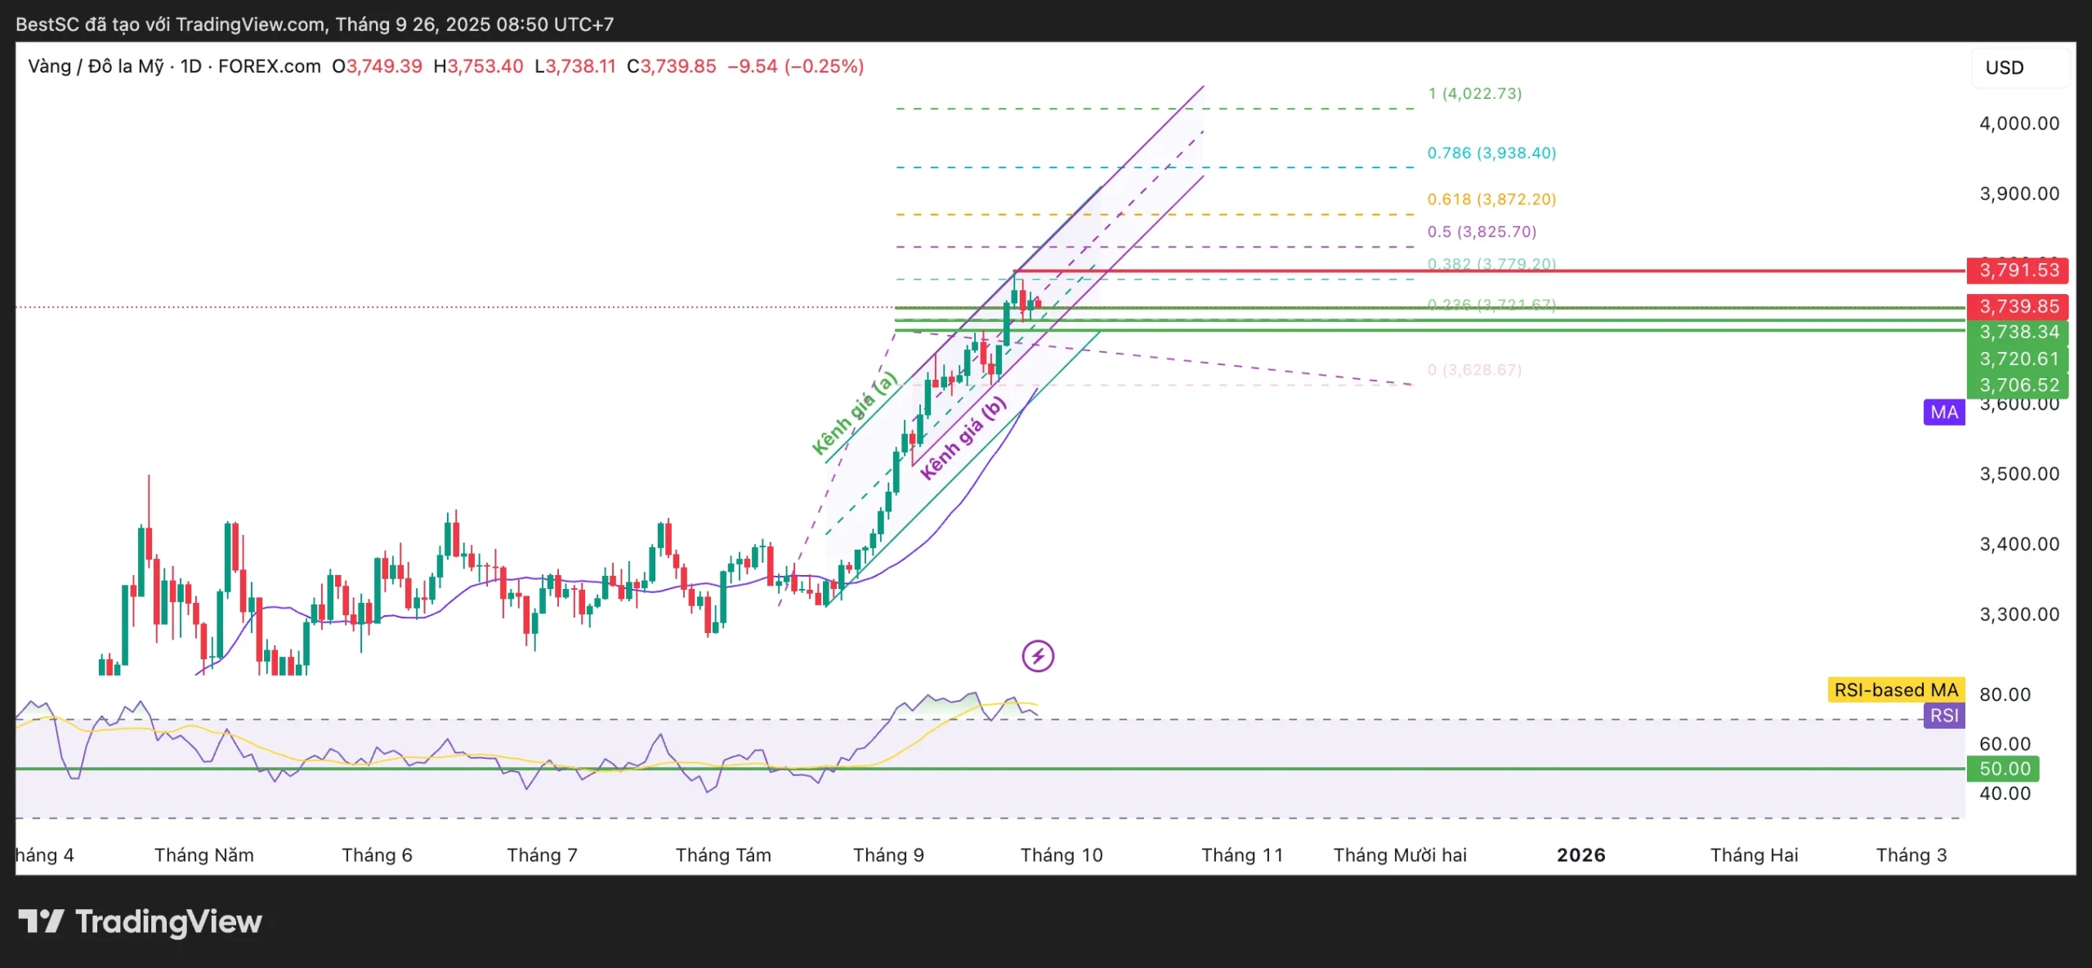Click the red 3,791.53 price tag
The height and width of the screenshot is (968, 2092).
click(x=2018, y=270)
